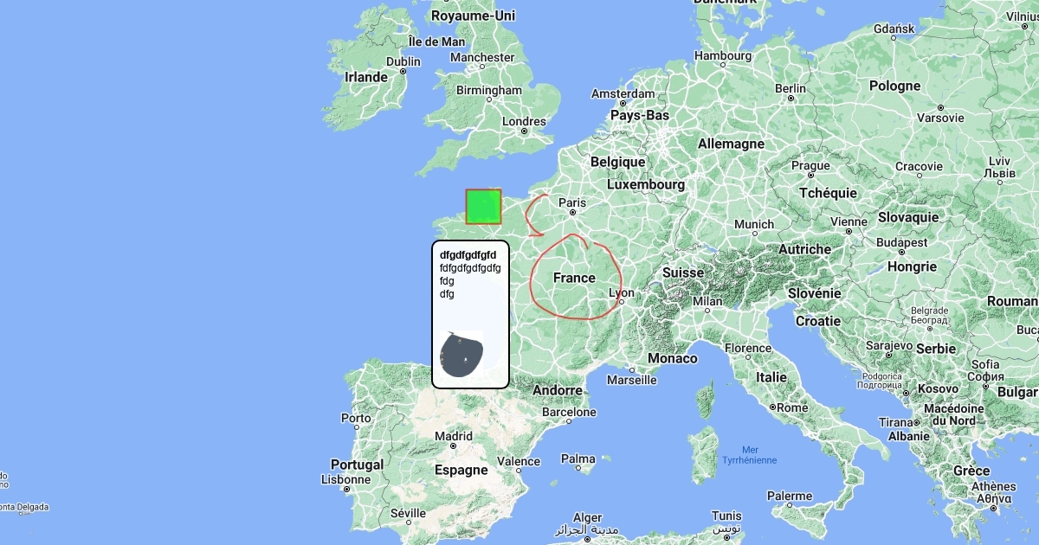
Task: Click the Lyon city marker dot
Action: click(x=622, y=303)
